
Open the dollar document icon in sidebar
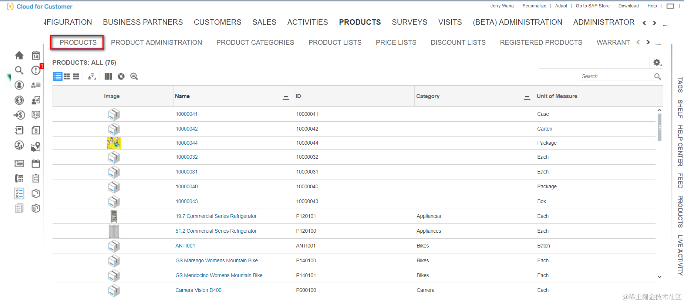tap(36, 130)
